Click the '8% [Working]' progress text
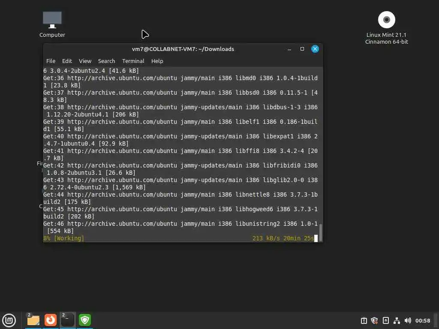 pyautogui.click(x=63, y=238)
